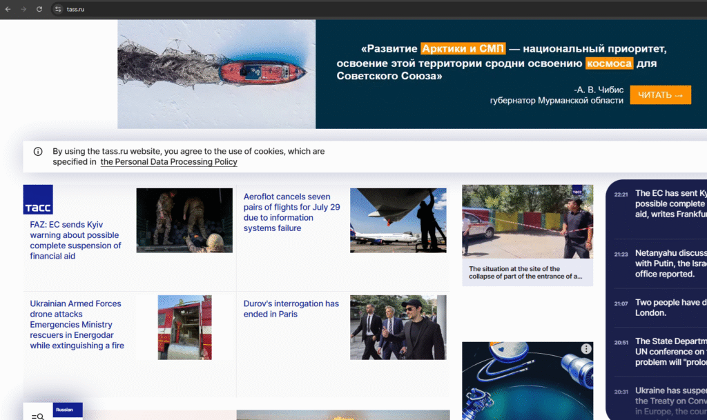Viewport: 707px width, 420px height.
Task: Open the Personal Data Processing Policy link
Action: click(168, 162)
